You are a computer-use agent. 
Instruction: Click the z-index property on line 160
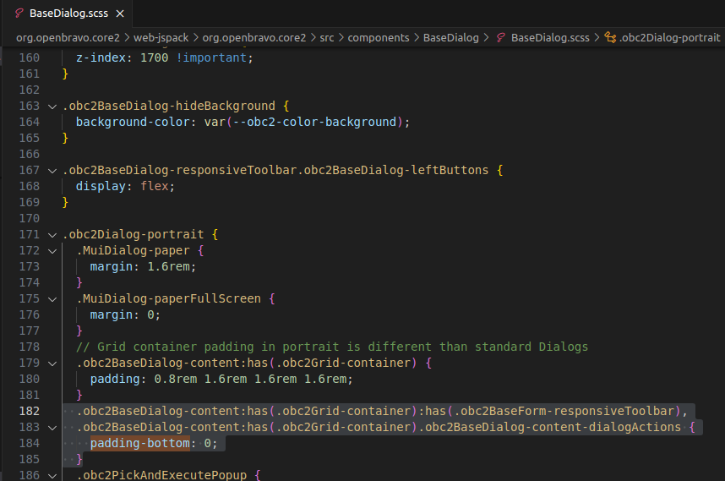tap(101, 57)
